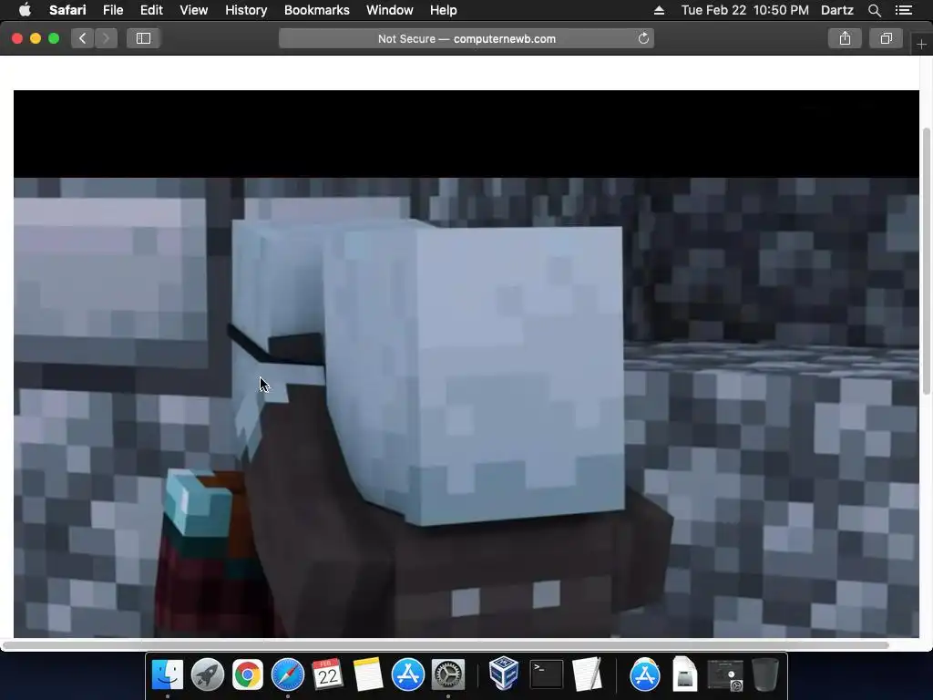933x700 pixels.
Task: Open Launchpad from the Dock
Action: click(207, 674)
